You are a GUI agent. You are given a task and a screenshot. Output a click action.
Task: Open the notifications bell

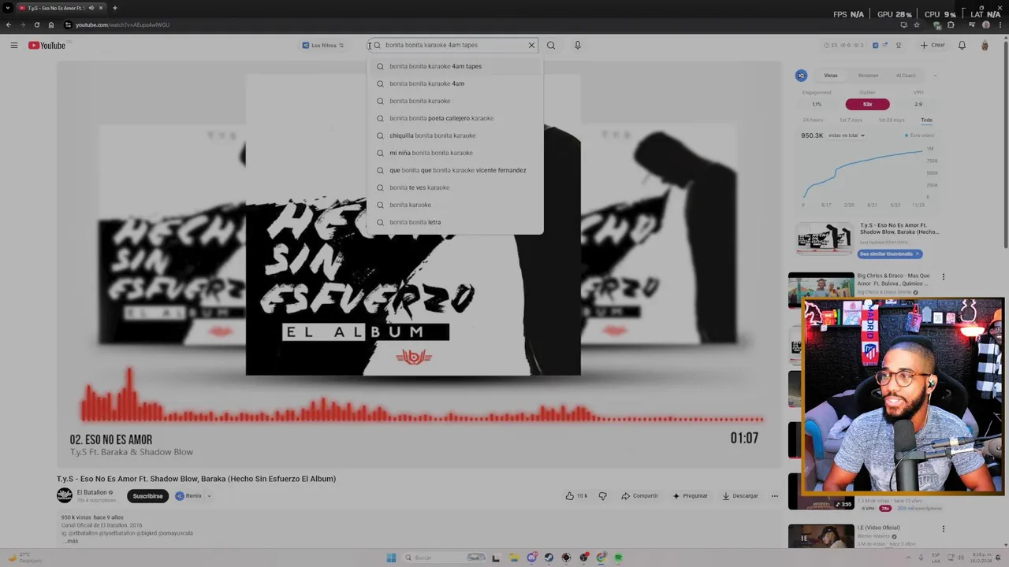962,45
